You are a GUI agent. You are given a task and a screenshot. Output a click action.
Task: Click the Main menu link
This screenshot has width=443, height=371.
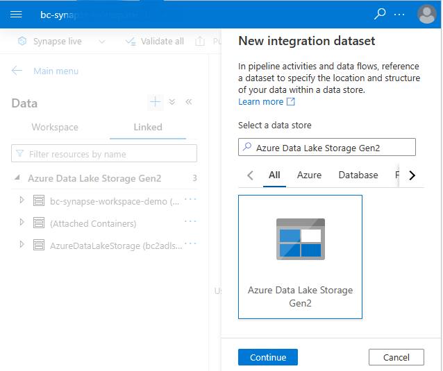coord(56,71)
